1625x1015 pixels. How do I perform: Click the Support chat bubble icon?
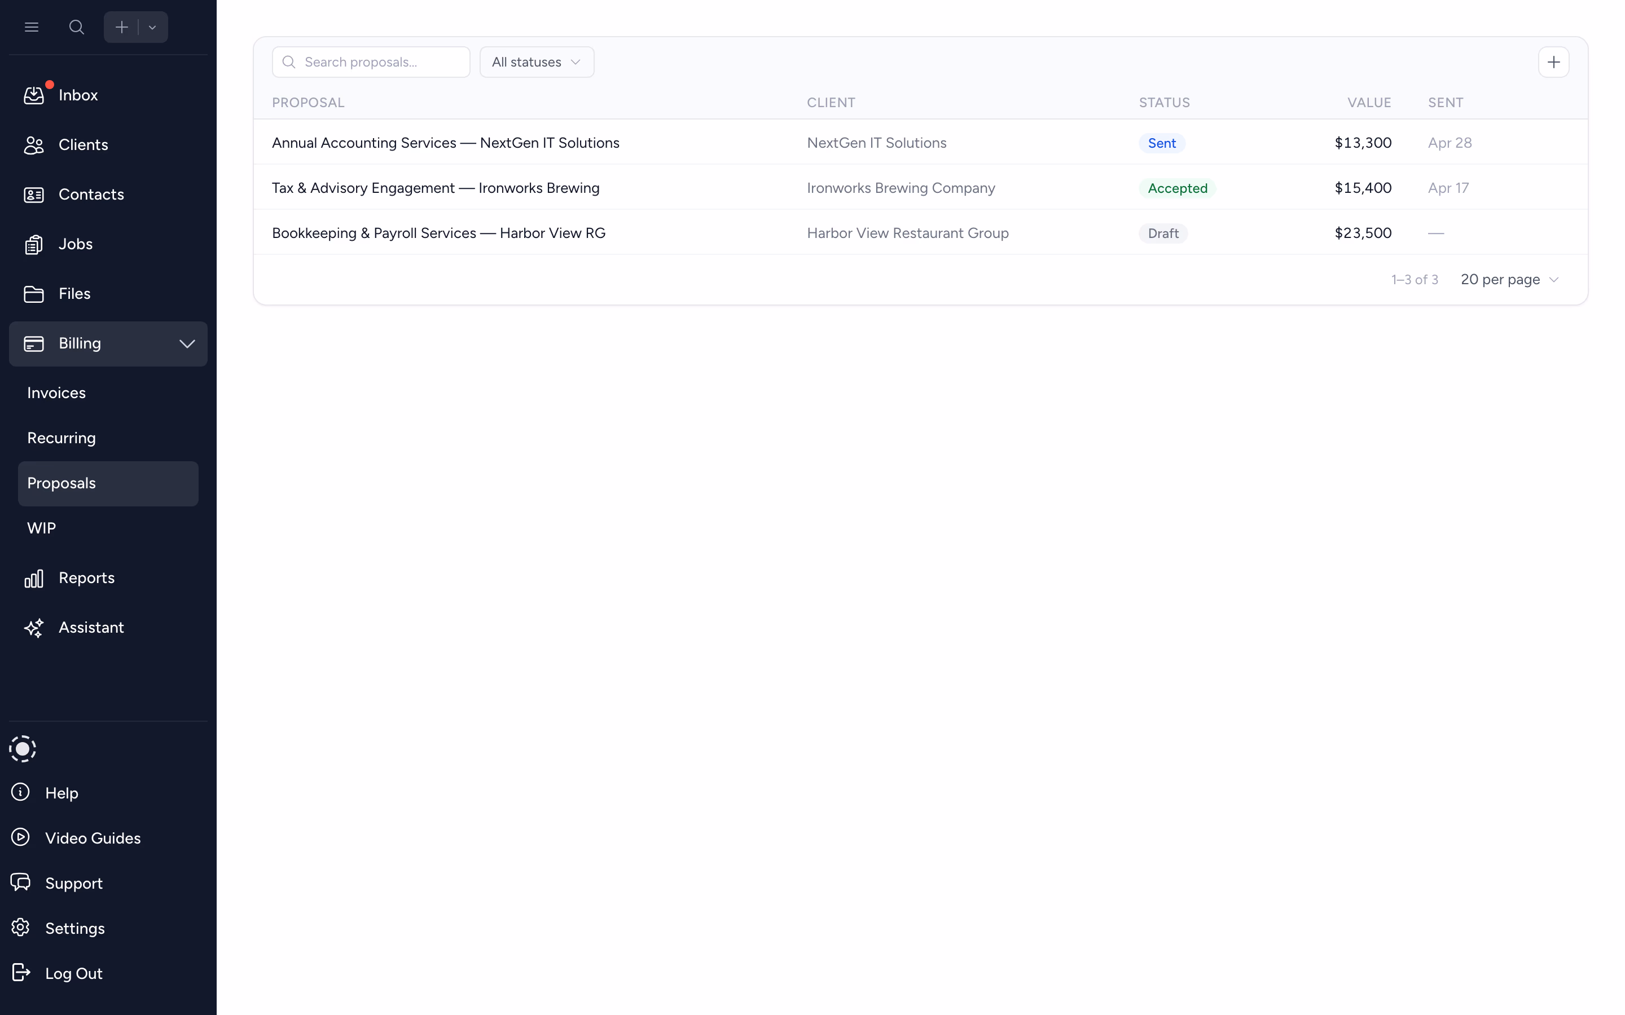pyautogui.click(x=21, y=882)
